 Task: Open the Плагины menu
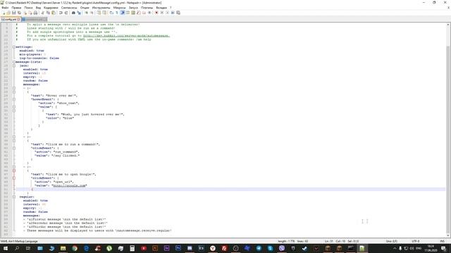(147, 8)
